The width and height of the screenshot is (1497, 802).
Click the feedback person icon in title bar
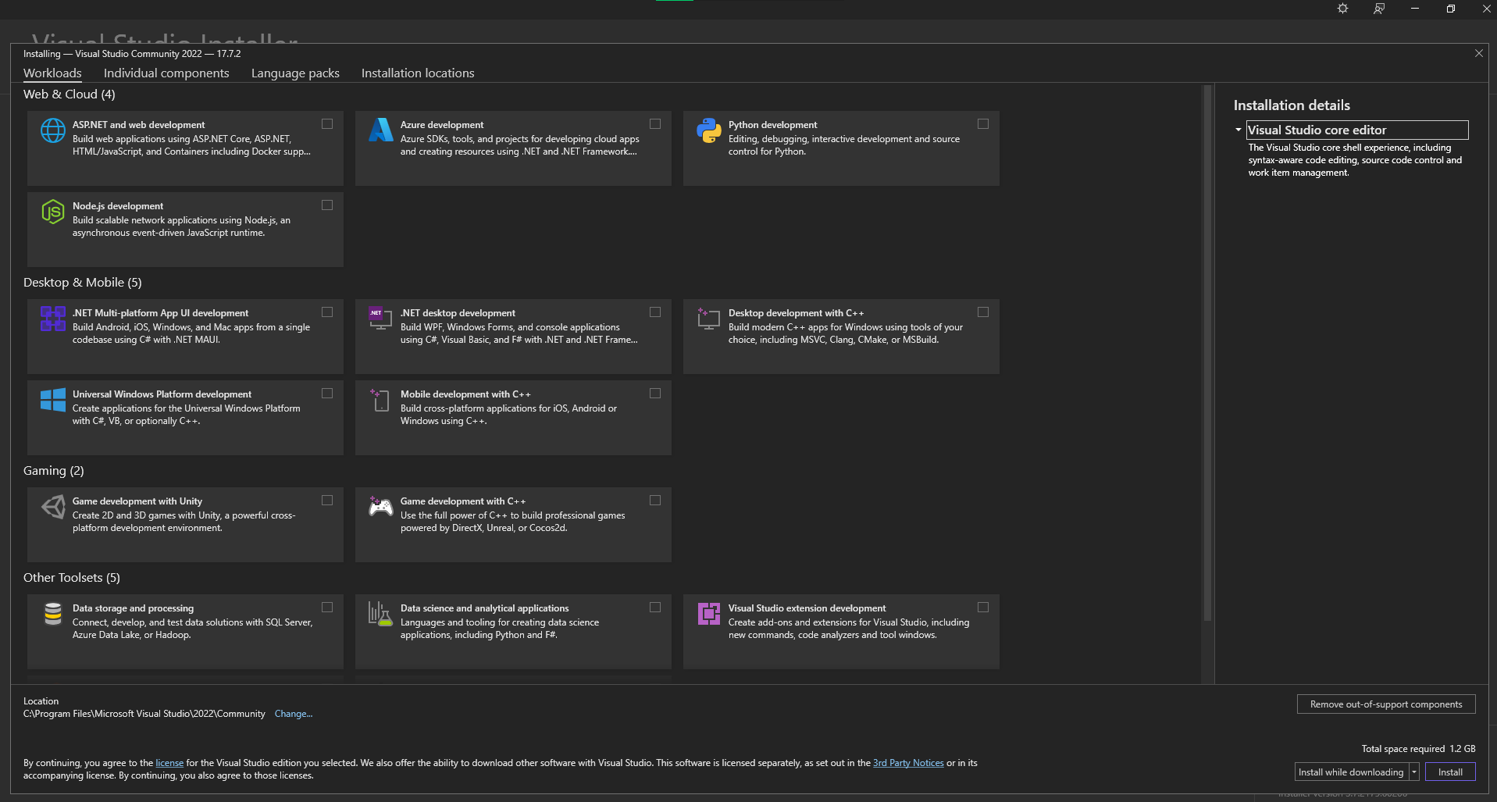1379,9
